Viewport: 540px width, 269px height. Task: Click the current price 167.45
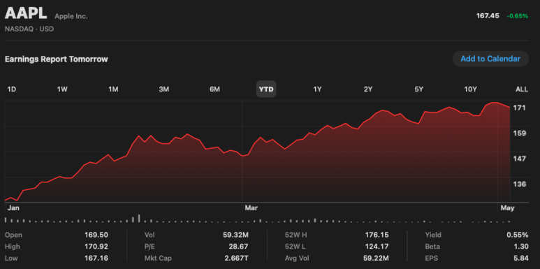(x=488, y=16)
